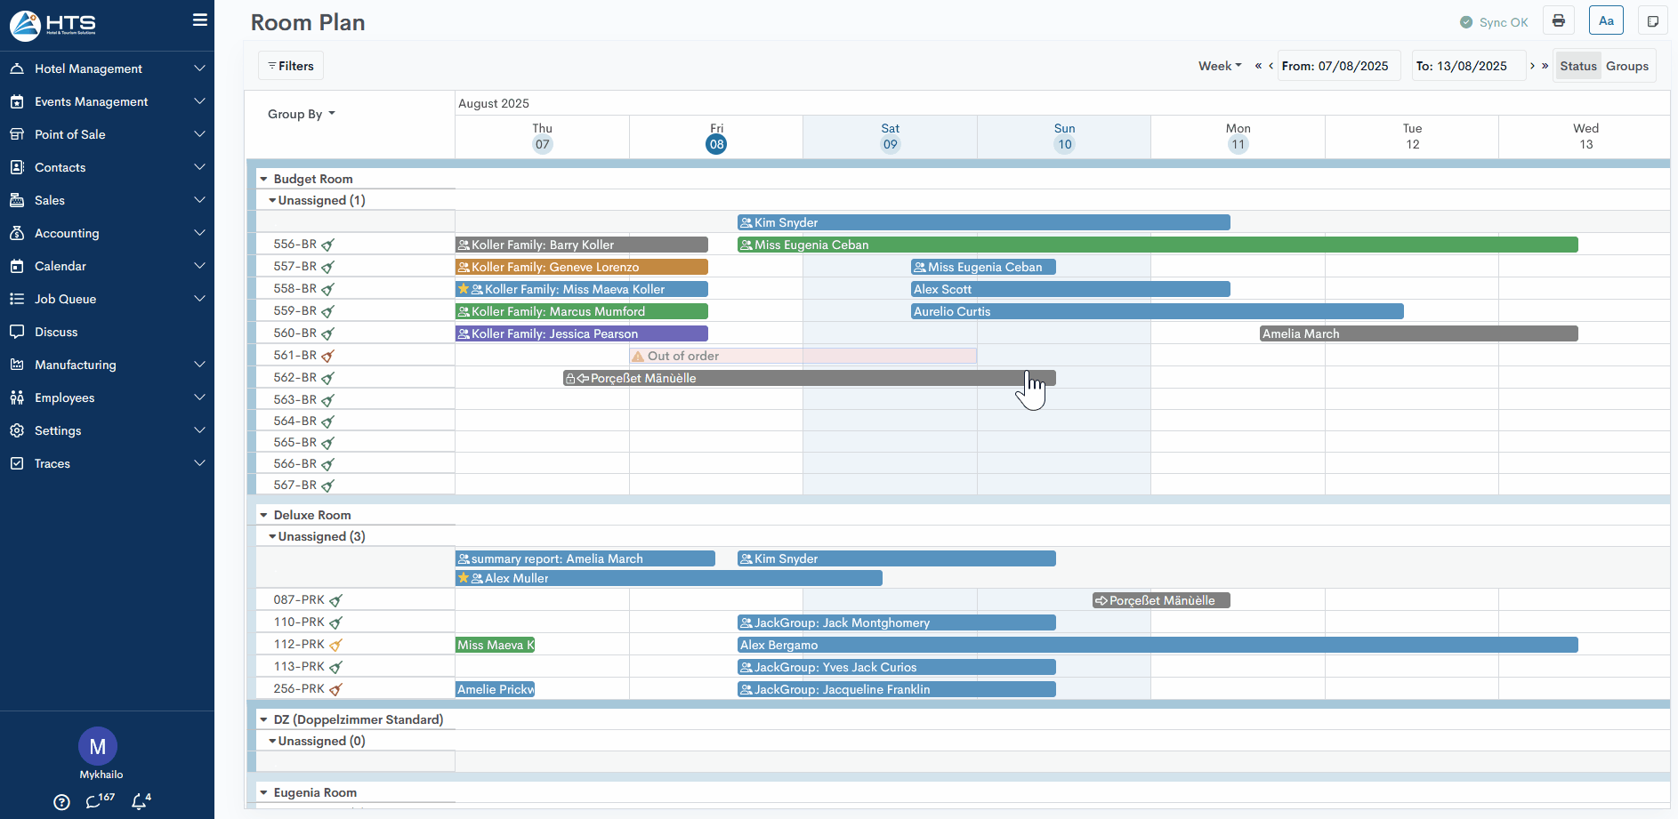Image resolution: width=1678 pixels, height=819 pixels.
Task: Click the Aa font size button
Action: pyautogui.click(x=1605, y=21)
